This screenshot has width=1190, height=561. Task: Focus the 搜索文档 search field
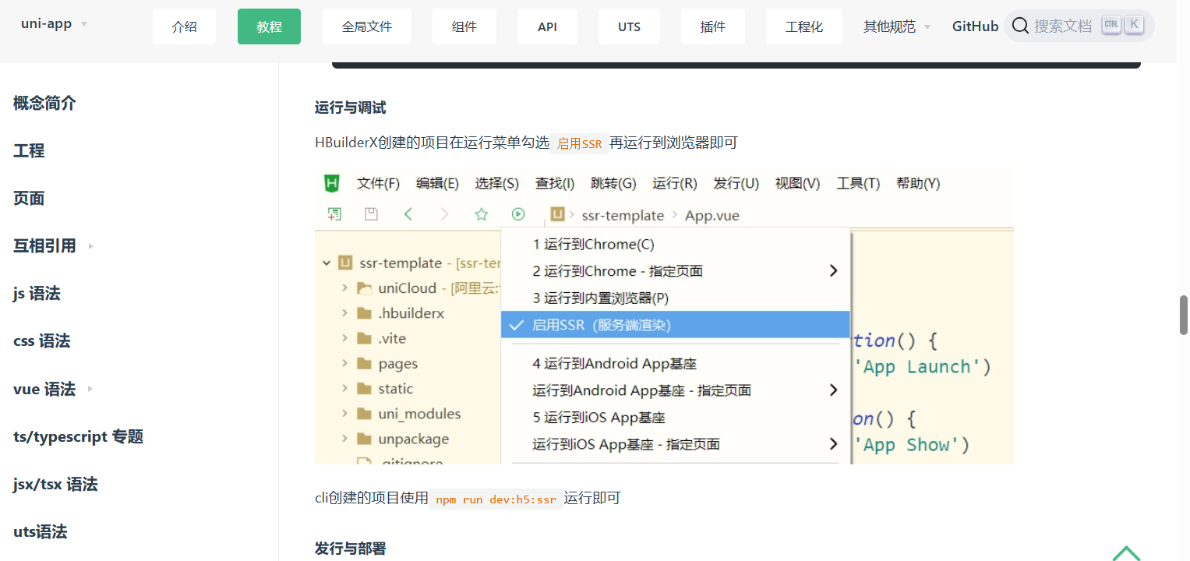point(1063,26)
